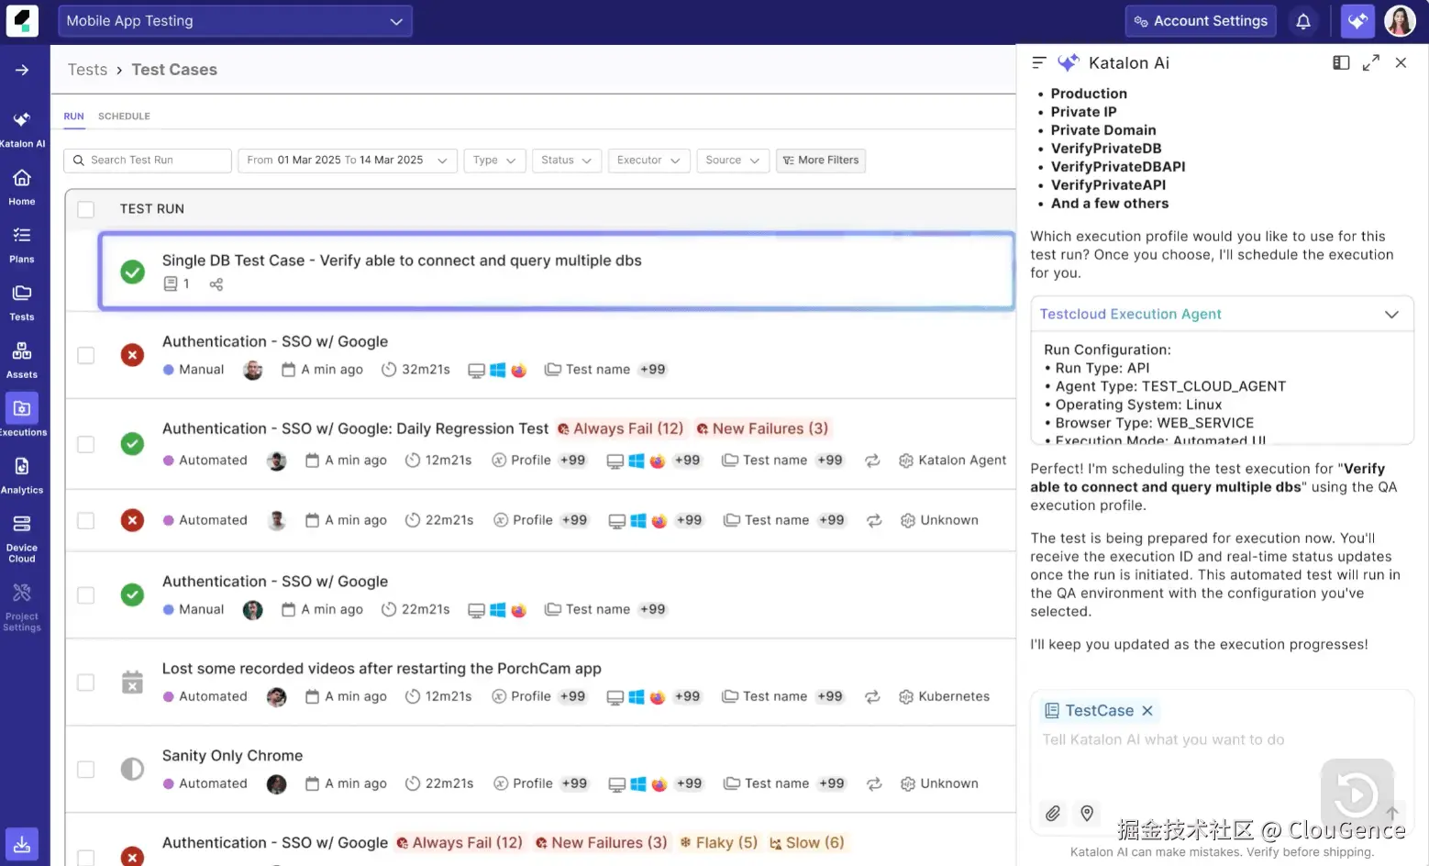Click rerun icon in Daily Regression Test row

tap(872, 461)
